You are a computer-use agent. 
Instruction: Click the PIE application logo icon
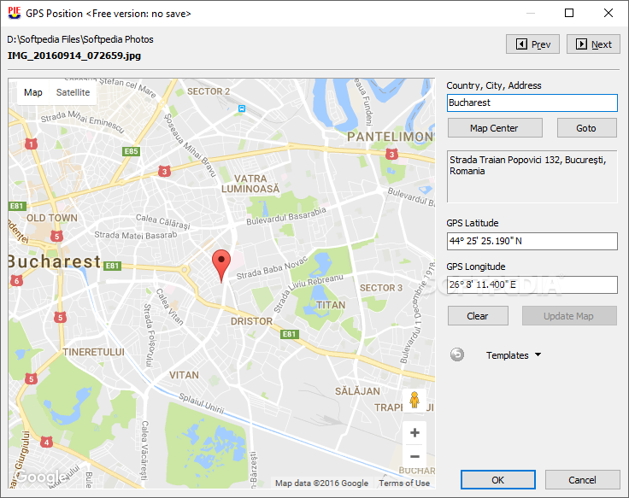pos(15,13)
